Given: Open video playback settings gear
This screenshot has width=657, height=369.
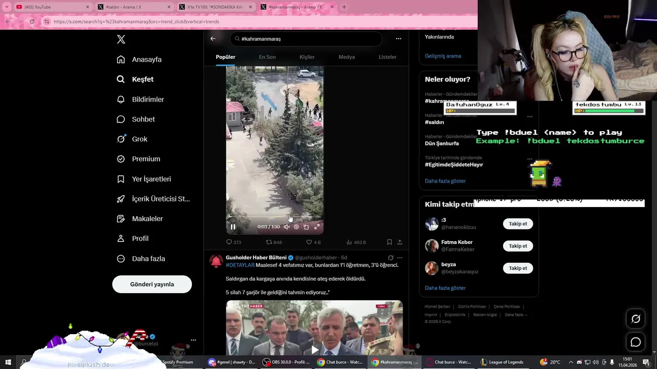Looking at the screenshot, I should pyautogui.click(x=296, y=227).
